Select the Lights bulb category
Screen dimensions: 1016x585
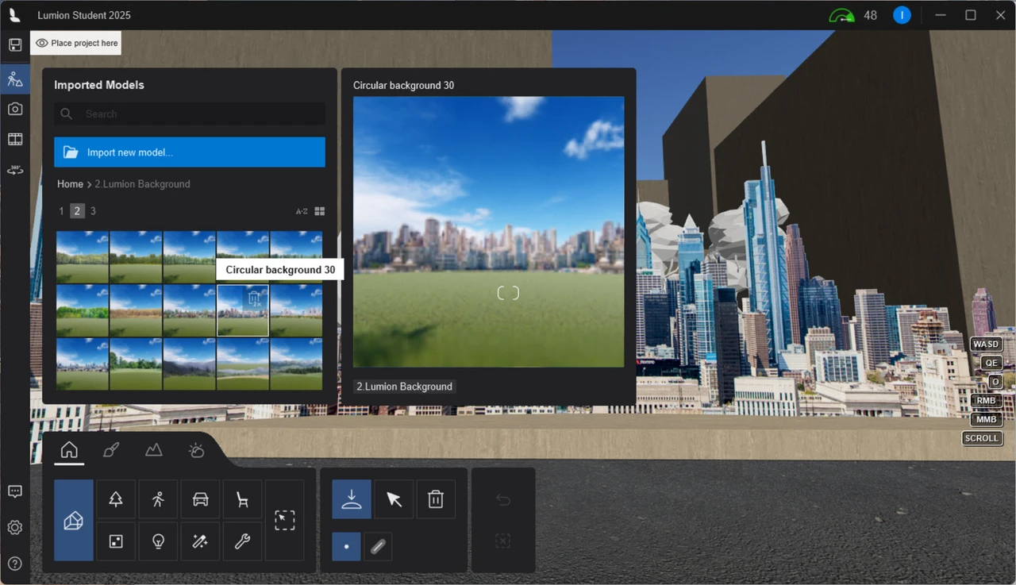[158, 541]
